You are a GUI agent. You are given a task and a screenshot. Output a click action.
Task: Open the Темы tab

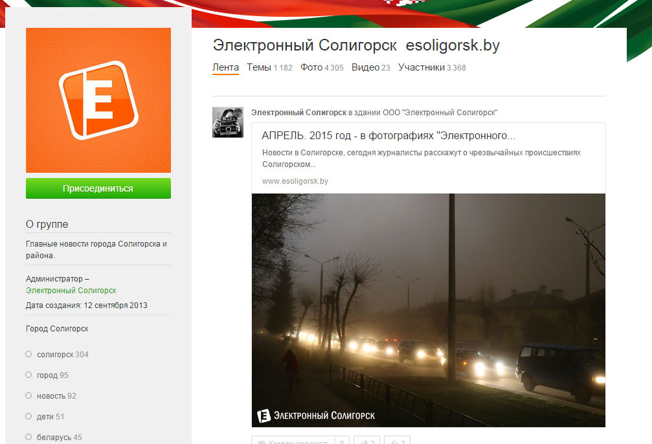point(259,67)
